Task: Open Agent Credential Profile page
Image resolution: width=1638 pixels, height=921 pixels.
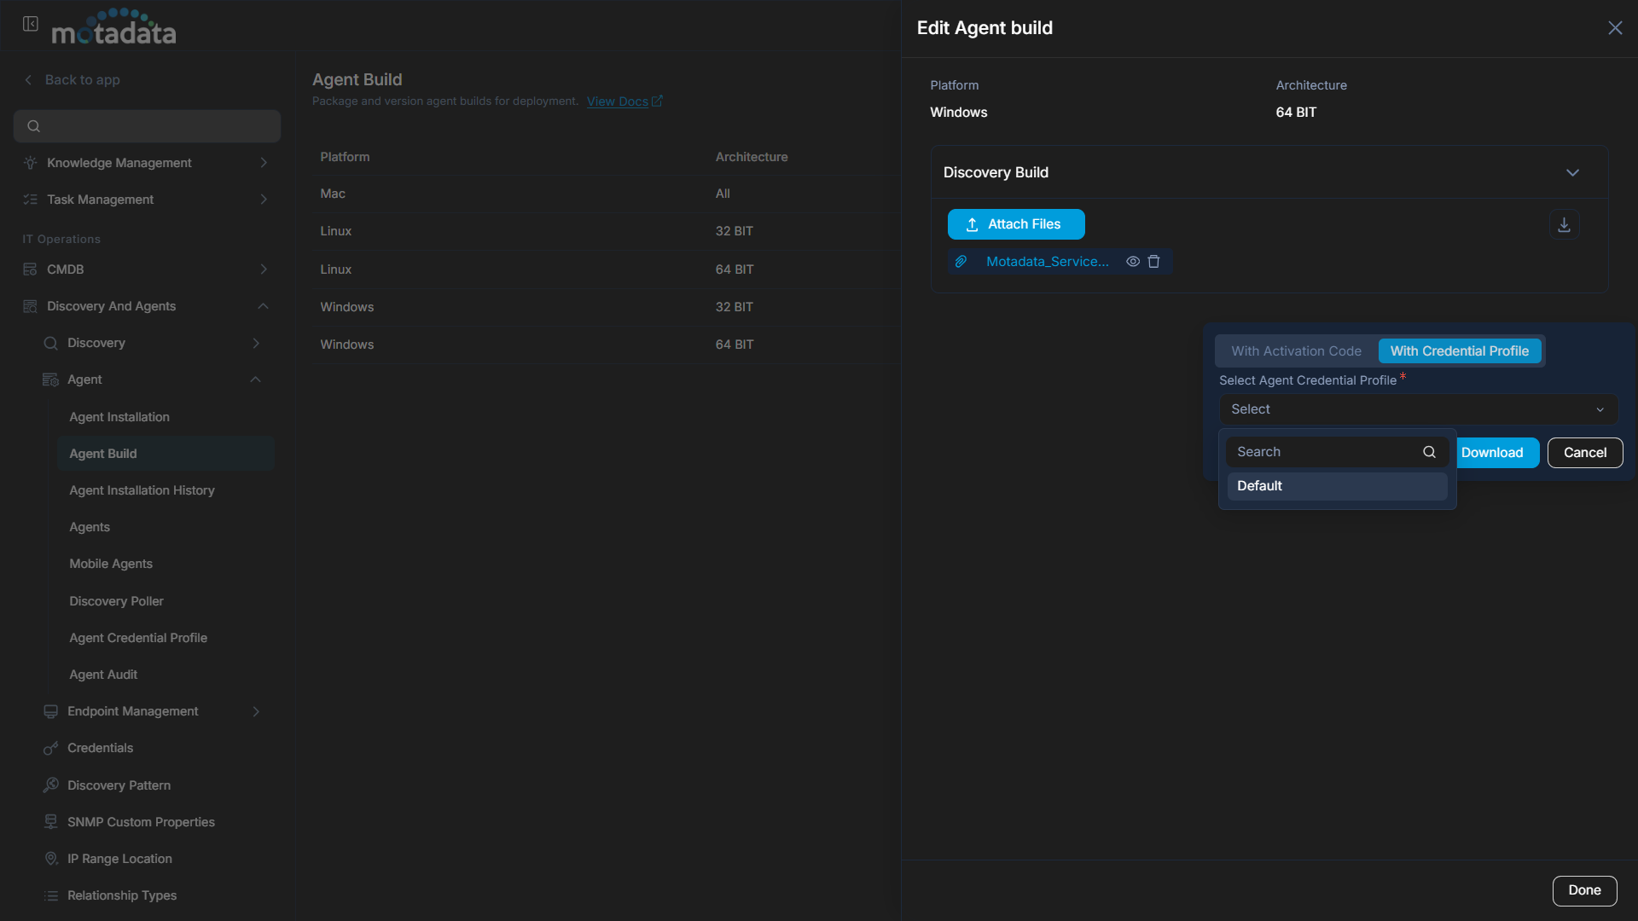Action: tap(138, 638)
